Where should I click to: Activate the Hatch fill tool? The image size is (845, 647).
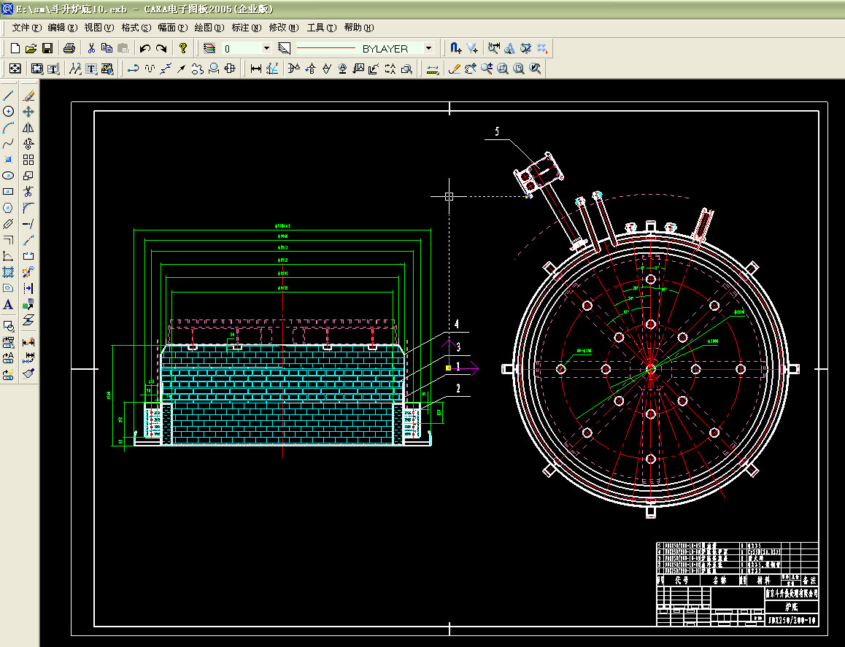click(x=9, y=272)
